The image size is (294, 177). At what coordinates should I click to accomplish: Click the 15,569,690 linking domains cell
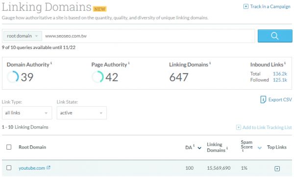[219, 168]
